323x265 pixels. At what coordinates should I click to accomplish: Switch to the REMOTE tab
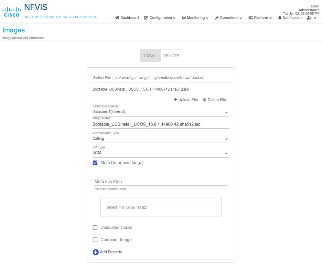click(x=171, y=56)
